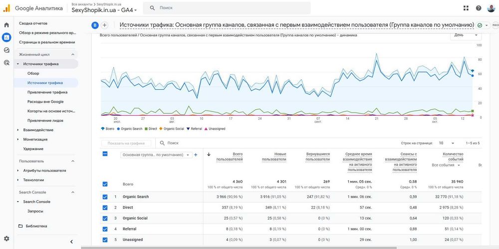The height and width of the screenshot is (249, 499).
Task: Open the Reports icon in left rail
Action: click(6, 37)
